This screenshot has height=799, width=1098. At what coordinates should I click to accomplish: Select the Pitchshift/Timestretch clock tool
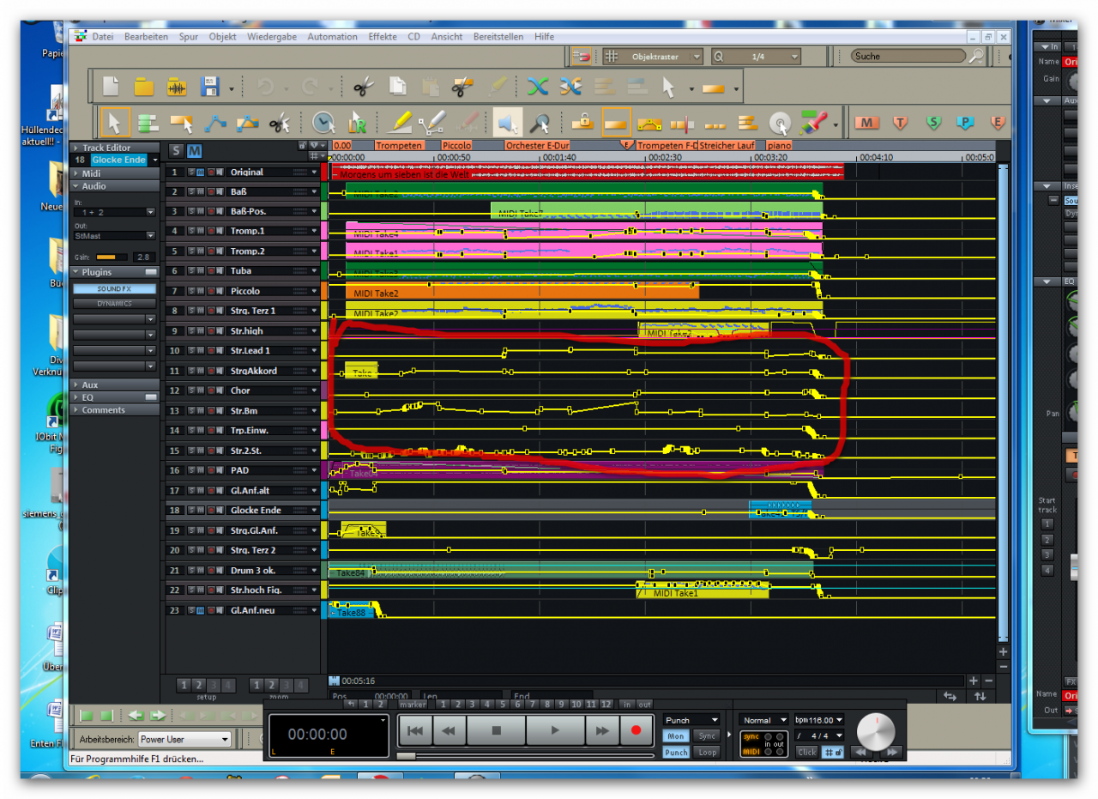coord(323,123)
